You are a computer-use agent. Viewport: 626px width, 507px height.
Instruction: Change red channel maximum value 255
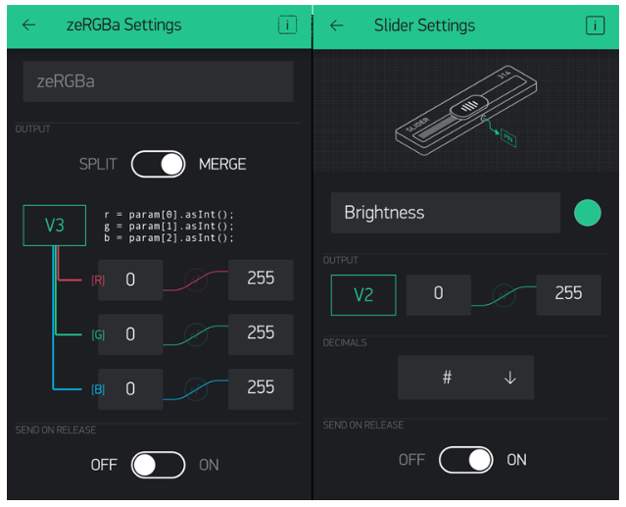coord(261,279)
